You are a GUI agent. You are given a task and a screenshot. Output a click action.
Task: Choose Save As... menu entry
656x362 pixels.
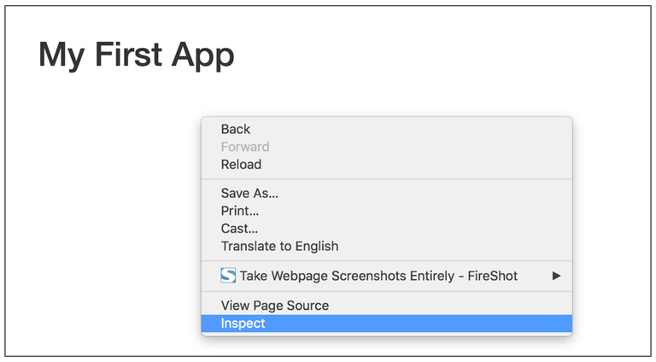tap(249, 193)
